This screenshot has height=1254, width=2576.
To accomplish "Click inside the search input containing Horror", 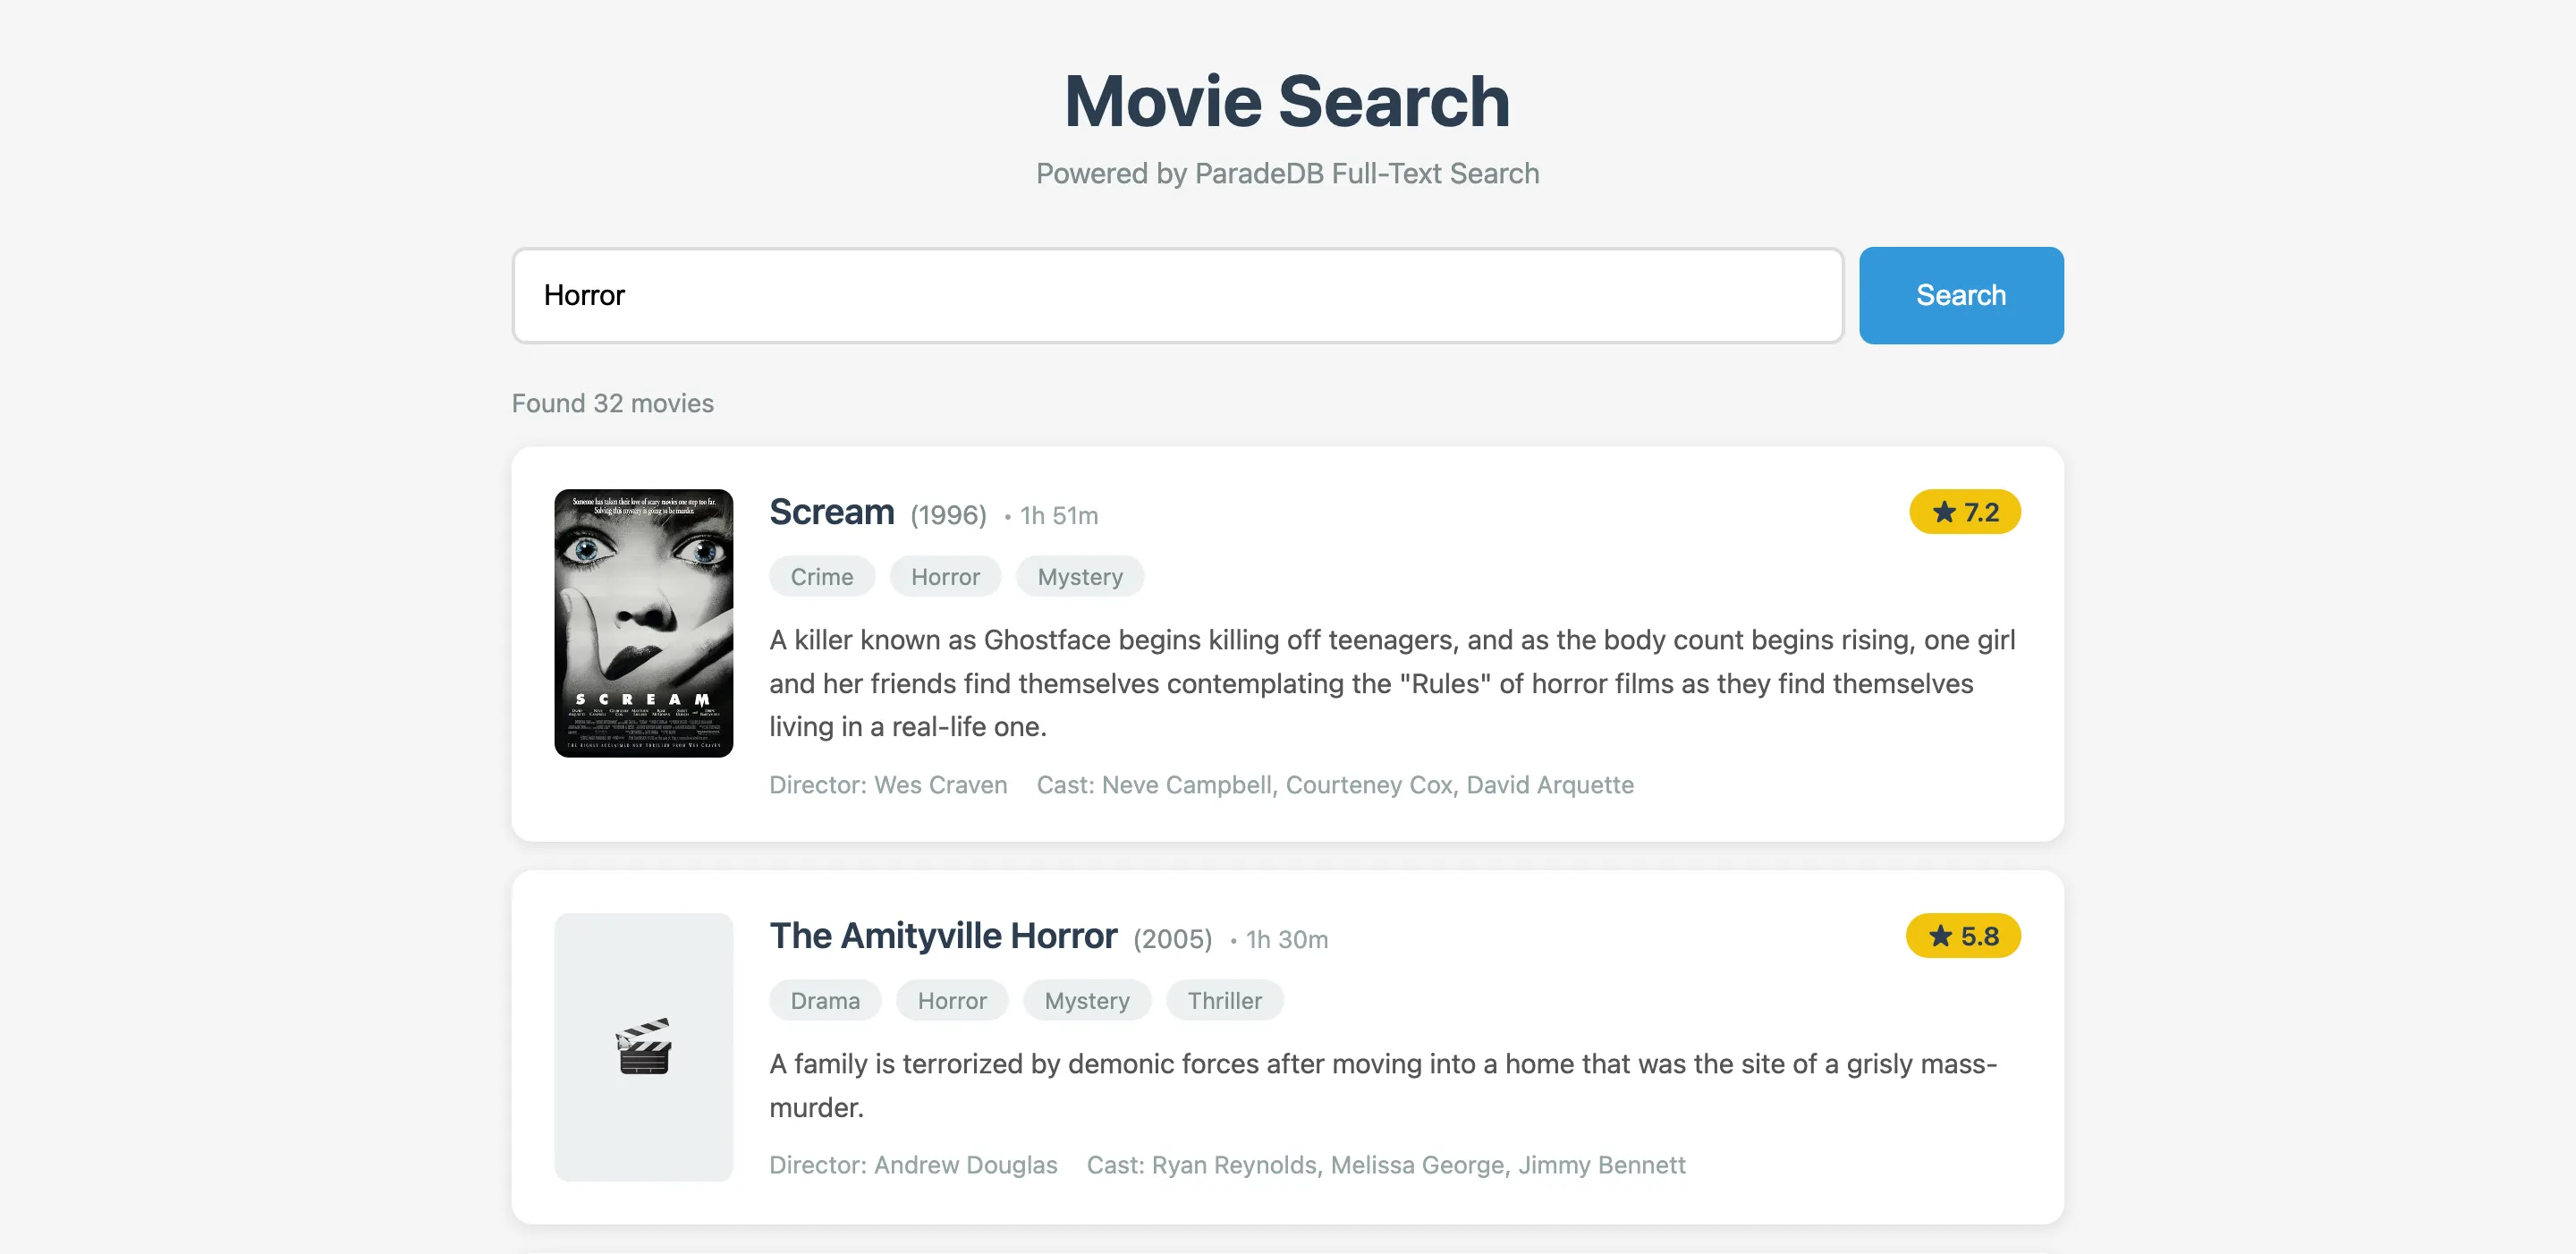I will tap(1177, 295).
